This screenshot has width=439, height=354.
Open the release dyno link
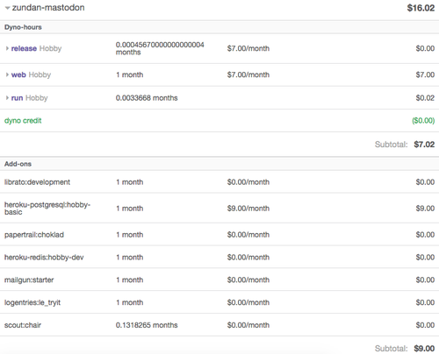click(24, 48)
